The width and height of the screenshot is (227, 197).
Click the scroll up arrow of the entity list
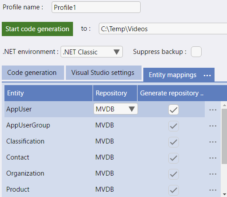(x=224, y=105)
